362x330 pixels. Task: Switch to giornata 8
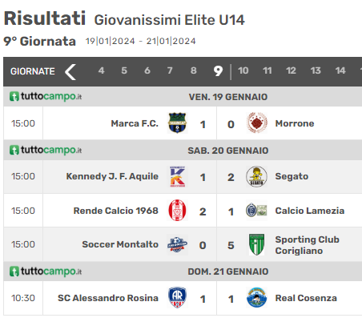pyautogui.click(x=194, y=70)
